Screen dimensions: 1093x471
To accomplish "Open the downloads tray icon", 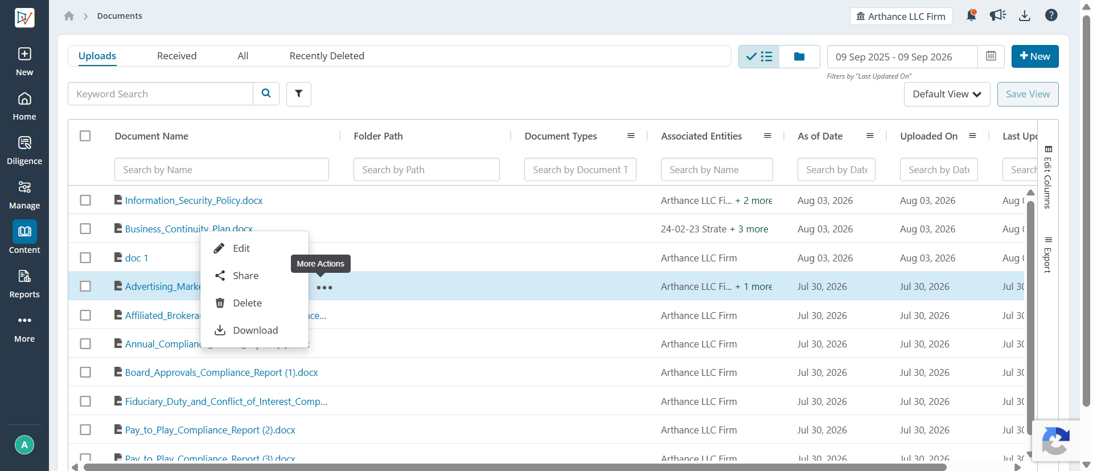I will tap(1025, 15).
